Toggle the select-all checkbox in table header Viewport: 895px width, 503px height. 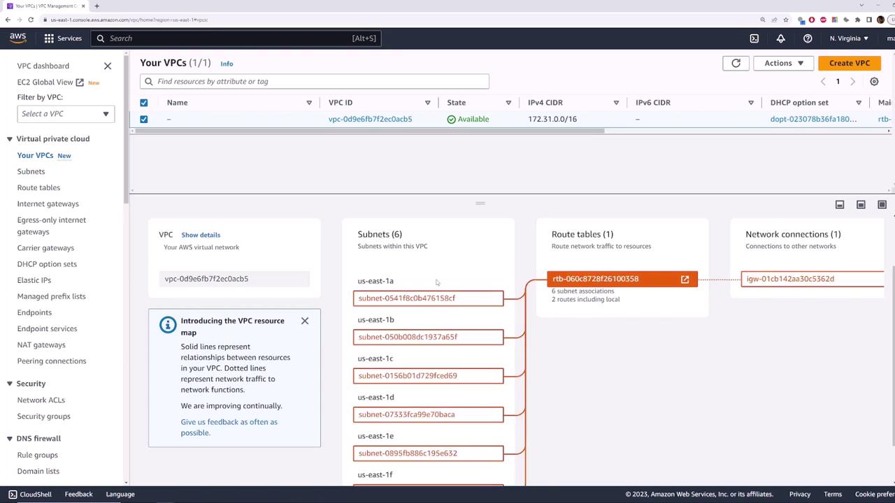(144, 103)
